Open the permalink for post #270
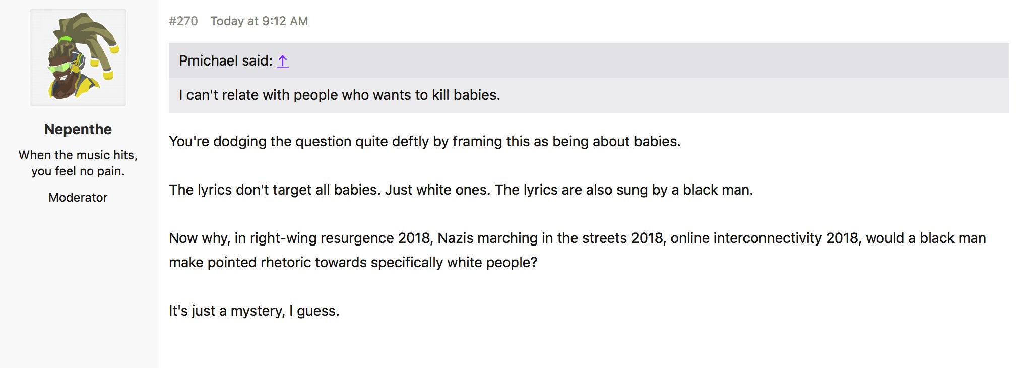The width and height of the screenshot is (1016, 368). click(183, 21)
